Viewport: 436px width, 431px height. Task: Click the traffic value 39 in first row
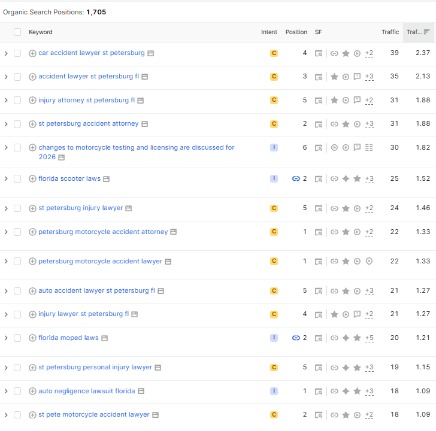(x=394, y=53)
